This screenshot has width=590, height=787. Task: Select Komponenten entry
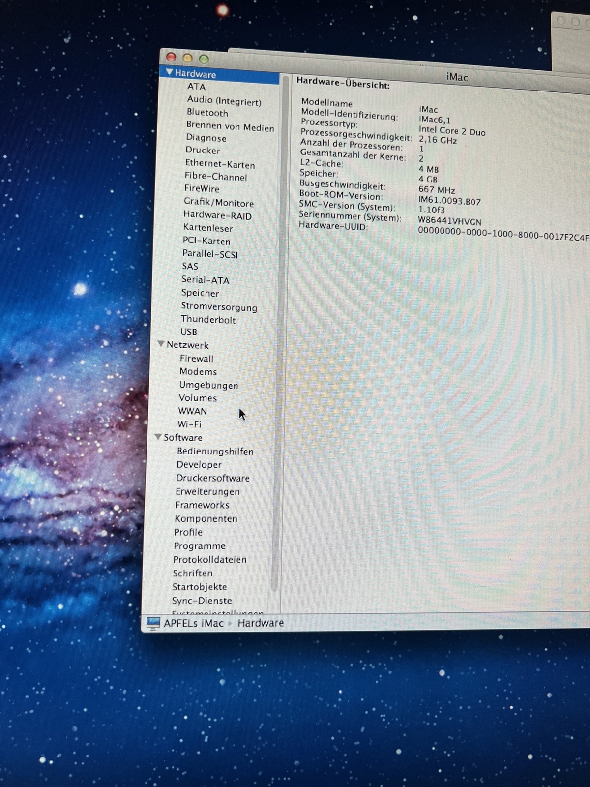point(206,519)
